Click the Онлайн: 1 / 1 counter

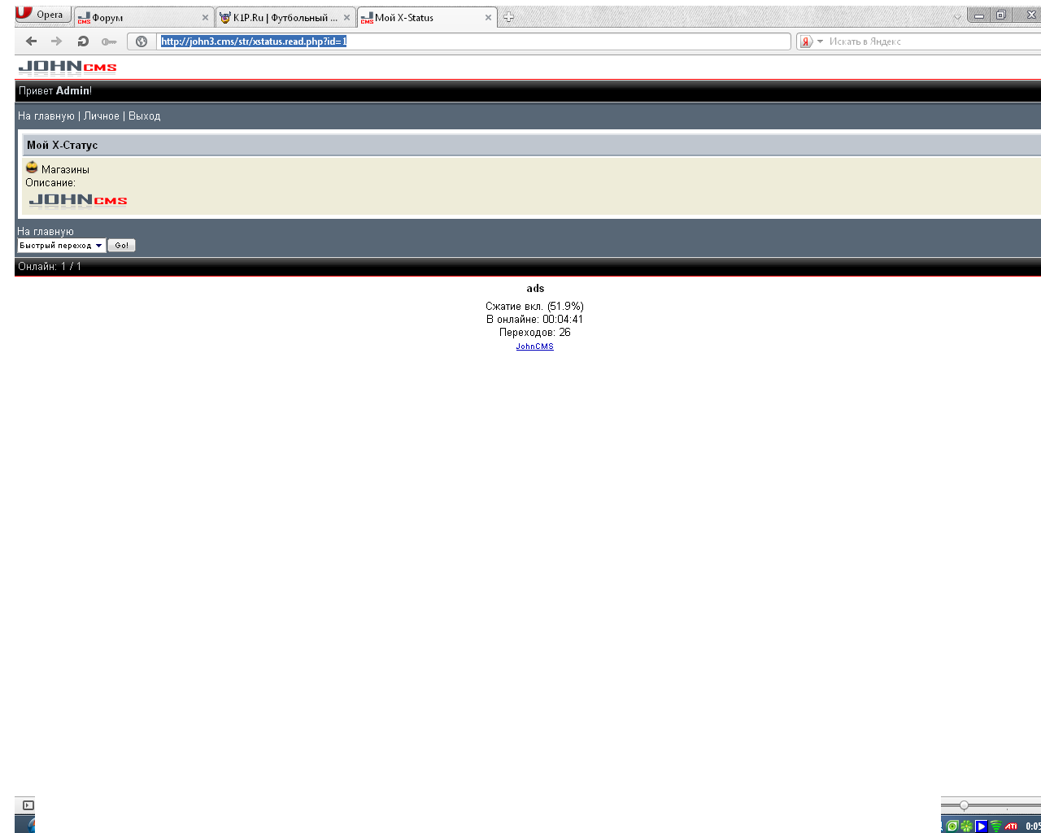pyautogui.click(x=50, y=267)
